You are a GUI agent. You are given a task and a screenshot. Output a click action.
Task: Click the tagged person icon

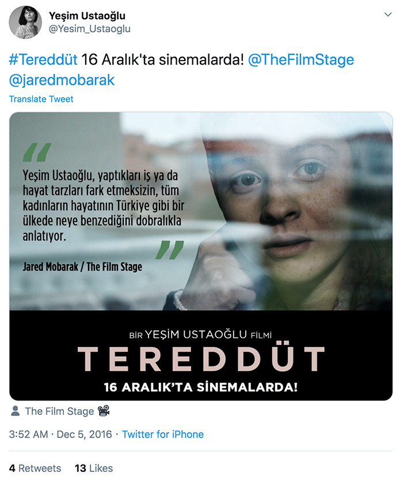point(15,411)
